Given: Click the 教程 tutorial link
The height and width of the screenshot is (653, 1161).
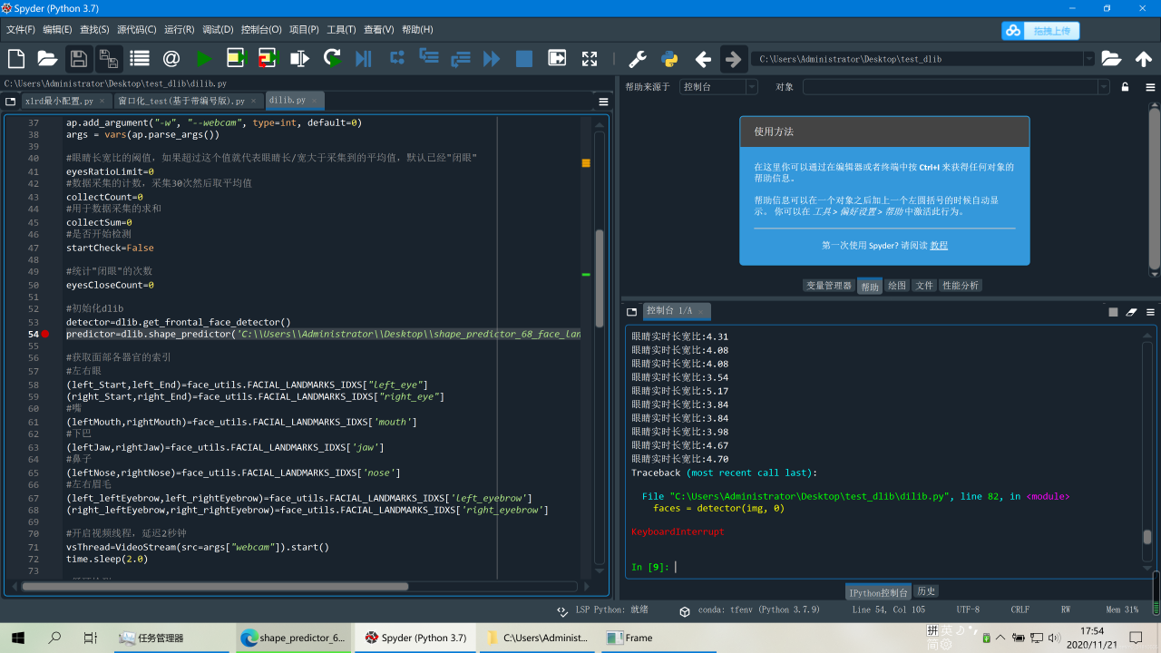Looking at the screenshot, I should pyautogui.click(x=939, y=245).
